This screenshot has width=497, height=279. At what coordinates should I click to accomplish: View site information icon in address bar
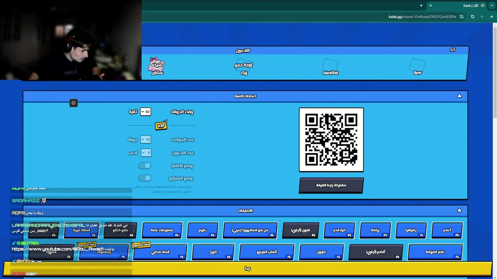click(461, 17)
